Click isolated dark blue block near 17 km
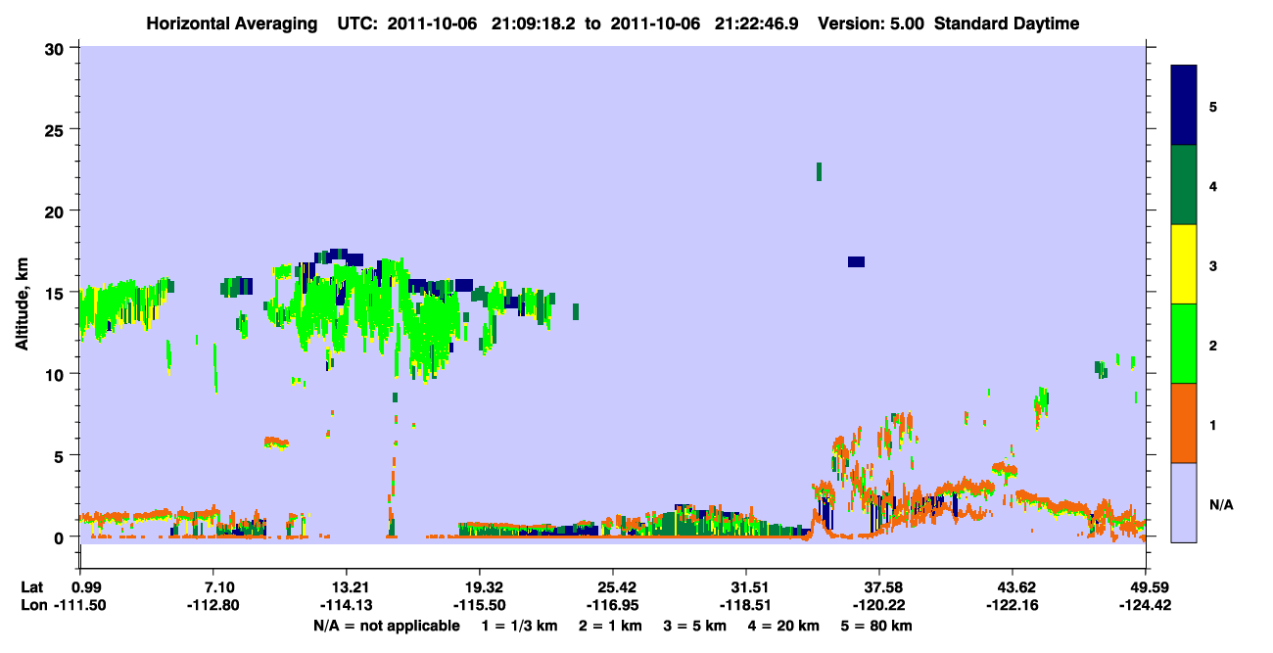 coord(856,261)
